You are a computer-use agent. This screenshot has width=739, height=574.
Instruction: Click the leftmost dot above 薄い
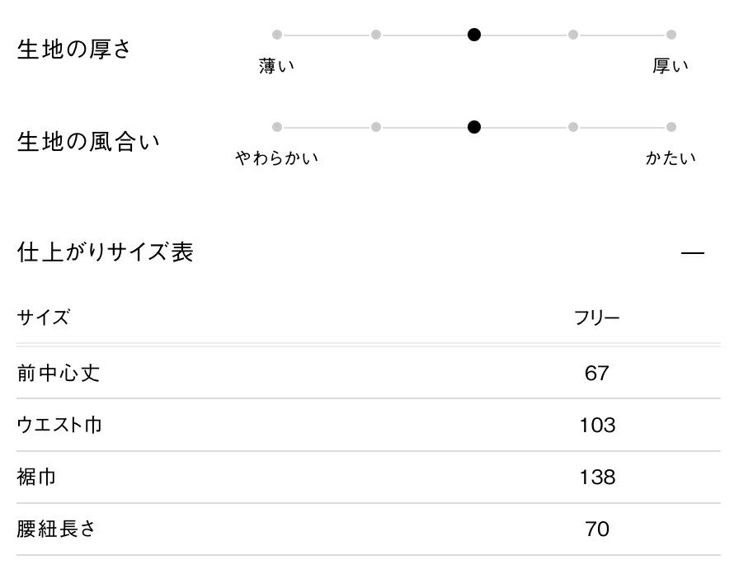(x=277, y=35)
